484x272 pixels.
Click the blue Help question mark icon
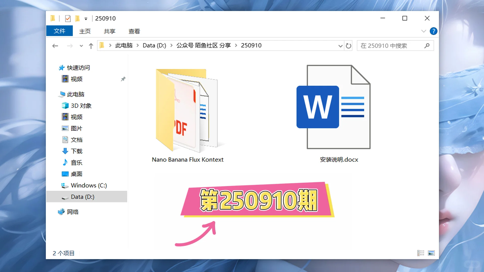pos(433,31)
